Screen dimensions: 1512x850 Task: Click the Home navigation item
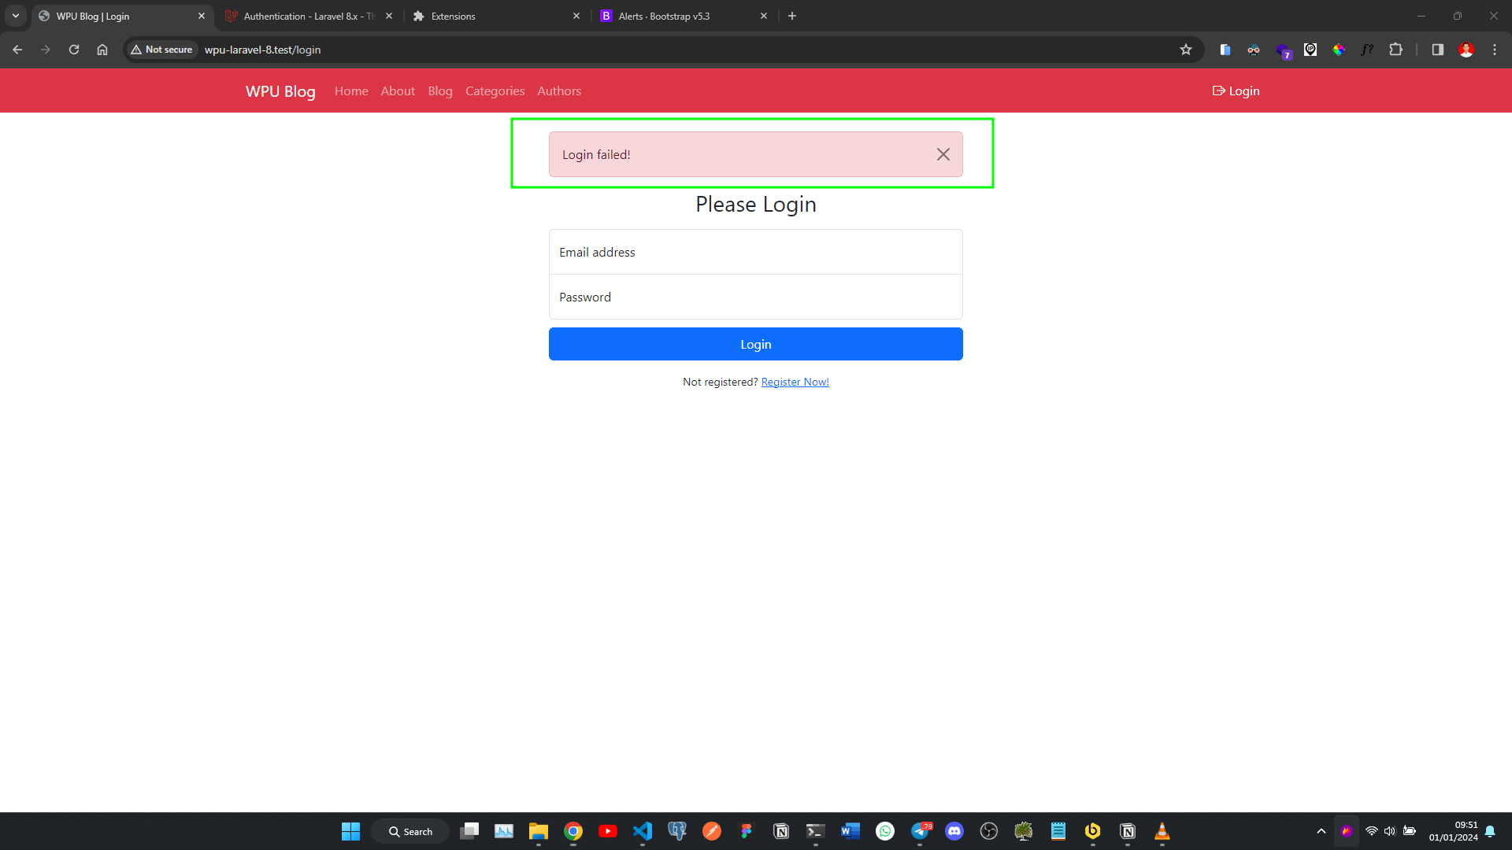click(x=351, y=91)
